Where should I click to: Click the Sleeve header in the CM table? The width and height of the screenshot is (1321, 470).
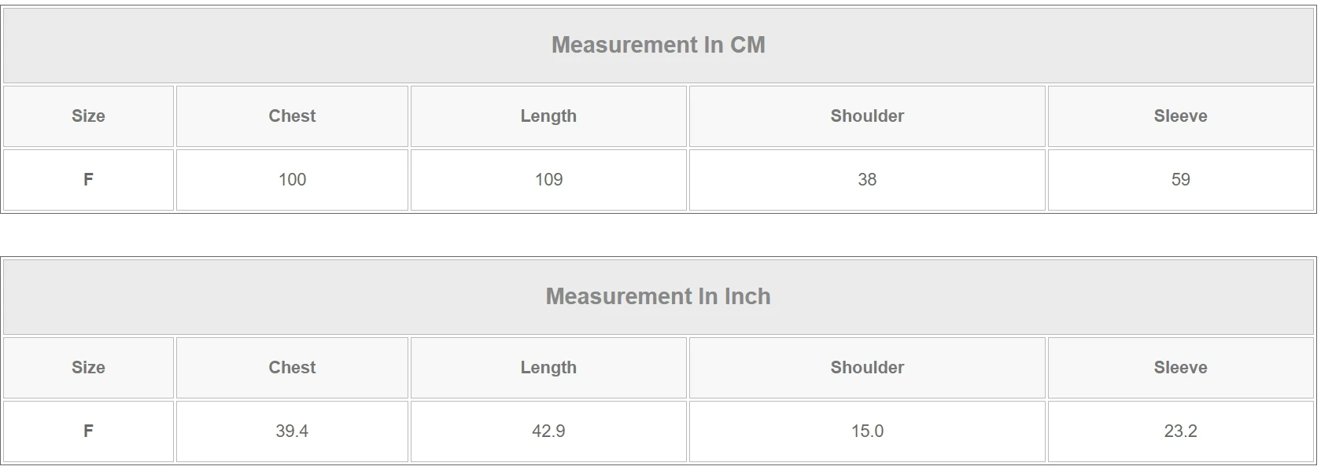[x=1180, y=116]
